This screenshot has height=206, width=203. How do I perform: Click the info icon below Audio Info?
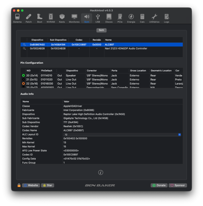tap(101, 172)
